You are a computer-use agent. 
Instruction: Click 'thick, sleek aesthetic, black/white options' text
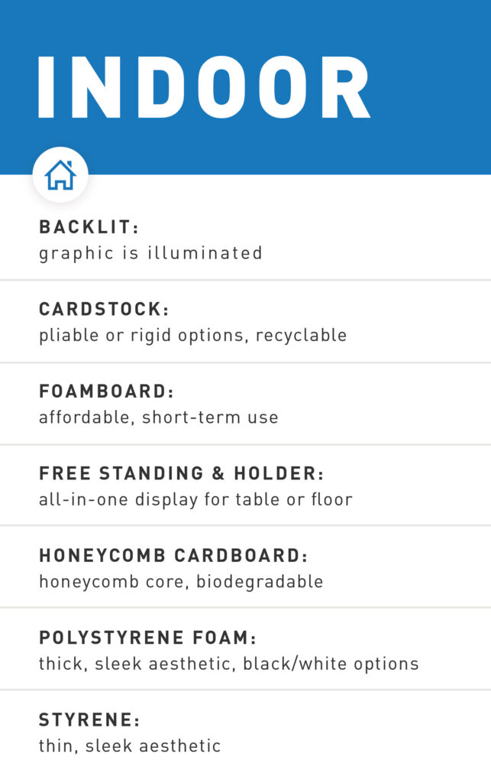229,664
